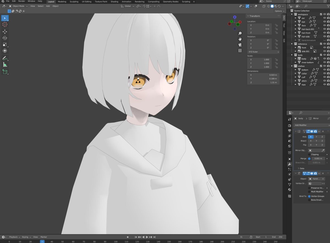This screenshot has width=330, height=243.
Task: Click the Add Cube tool icon
Action: click(x=5, y=72)
